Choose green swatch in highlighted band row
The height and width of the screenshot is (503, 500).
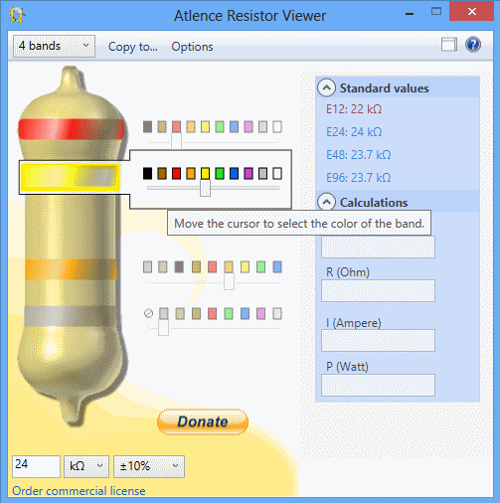(220, 173)
